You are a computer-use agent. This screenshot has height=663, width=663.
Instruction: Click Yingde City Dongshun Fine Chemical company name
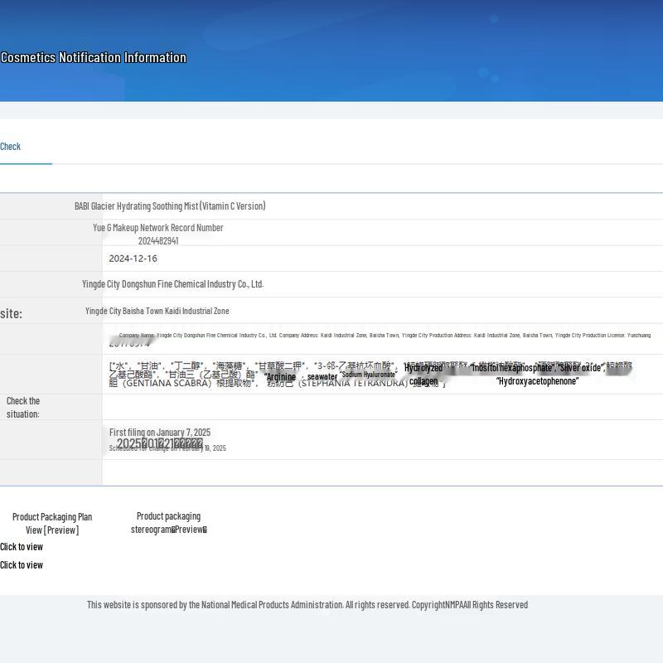coord(172,284)
